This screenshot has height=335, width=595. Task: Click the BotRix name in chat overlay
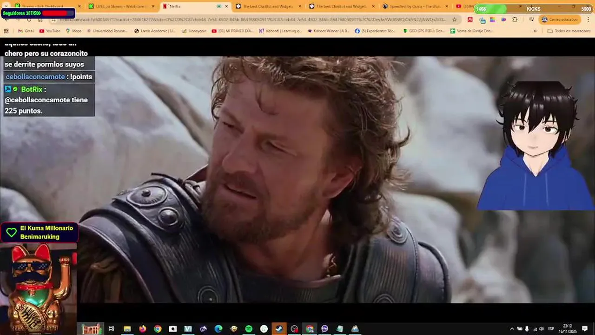pyautogui.click(x=32, y=89)
